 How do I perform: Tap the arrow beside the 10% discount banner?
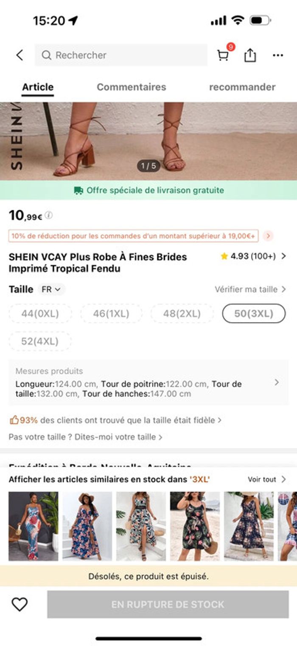268,236
